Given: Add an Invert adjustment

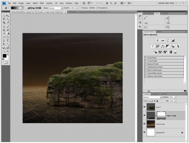Looking at the screenshot, I should pyautogui.click(x=155, y=52).
